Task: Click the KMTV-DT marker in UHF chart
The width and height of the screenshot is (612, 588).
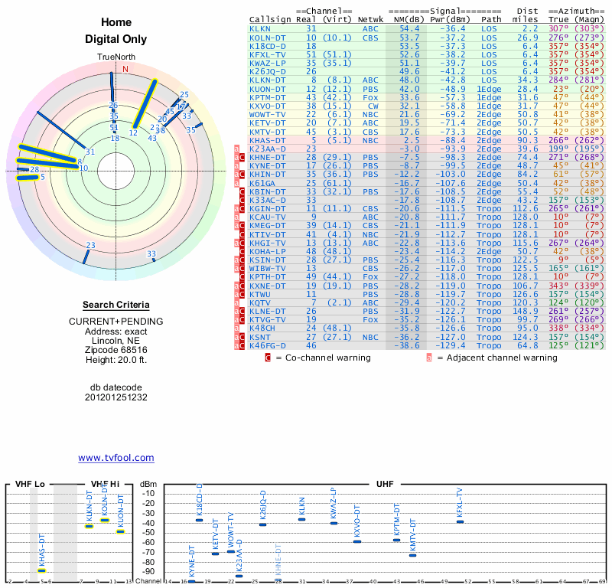Action: pyautogui.click(x=412, y=555)
